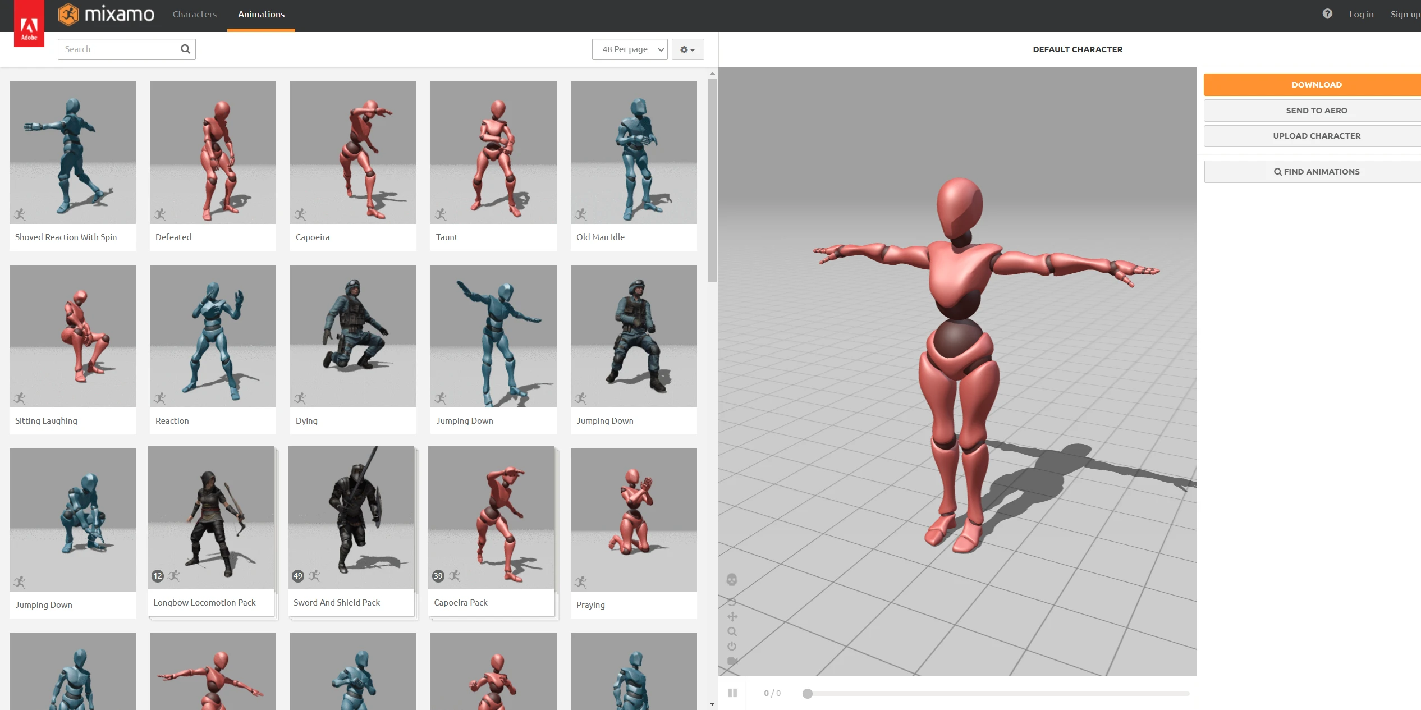Click the orange Download button
This screenshot has width=1421, height=710.
[1312, 85]
